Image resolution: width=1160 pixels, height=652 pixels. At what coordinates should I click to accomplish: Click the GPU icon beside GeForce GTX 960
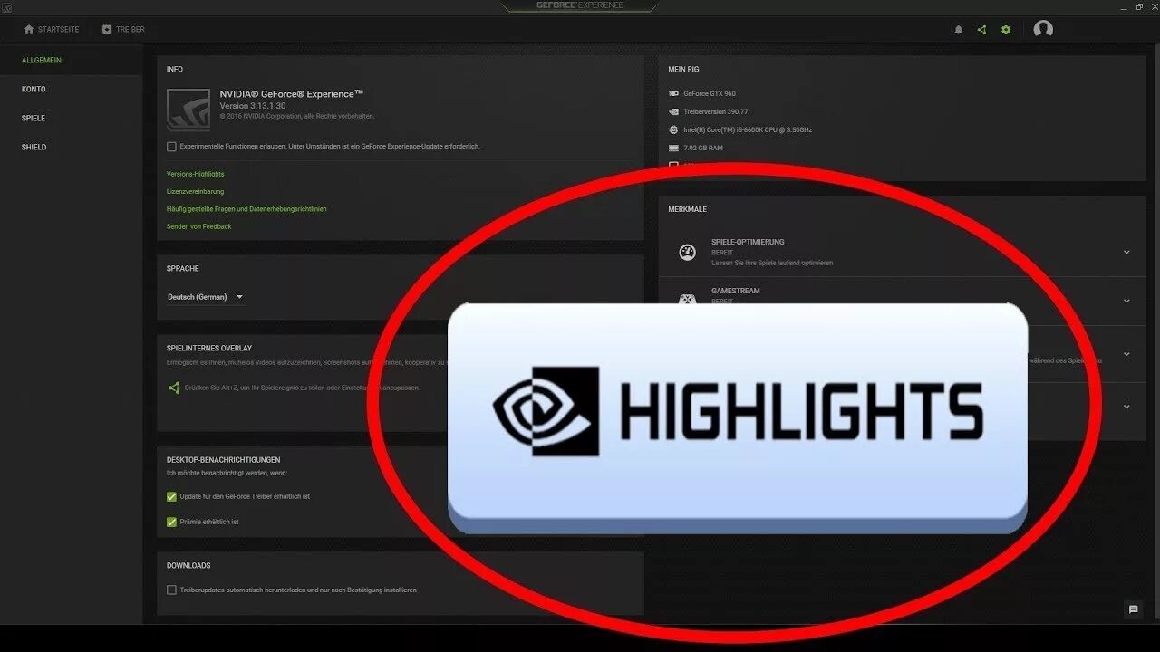673,93
